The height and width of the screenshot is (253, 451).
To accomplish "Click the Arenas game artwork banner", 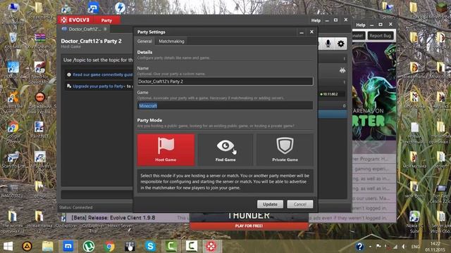I will click(x=374, y=92).
